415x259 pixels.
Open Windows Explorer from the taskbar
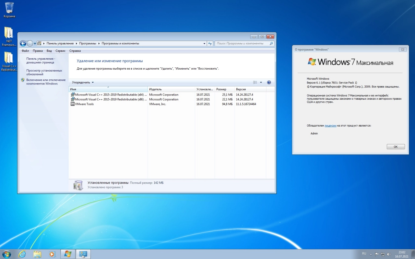37,254
